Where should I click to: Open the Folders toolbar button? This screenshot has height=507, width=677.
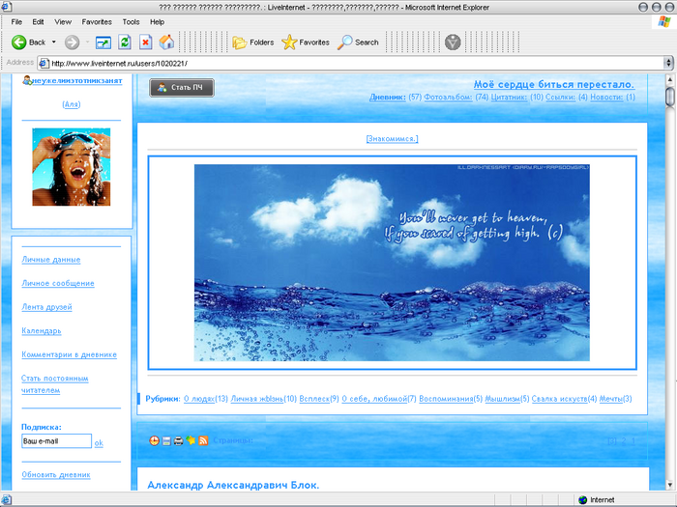coord(253,42)
